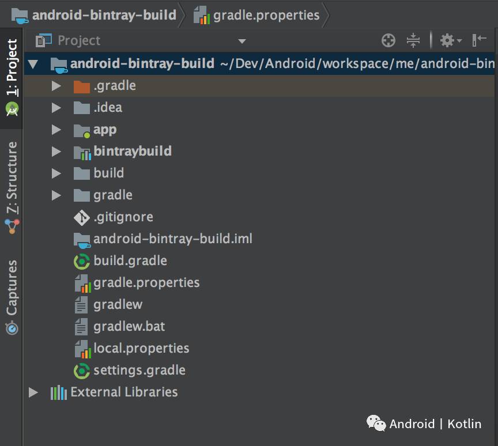Click the bintraybuild library module icon
Viewport: 498px width, 446px height.
click(x=82, y=153)
